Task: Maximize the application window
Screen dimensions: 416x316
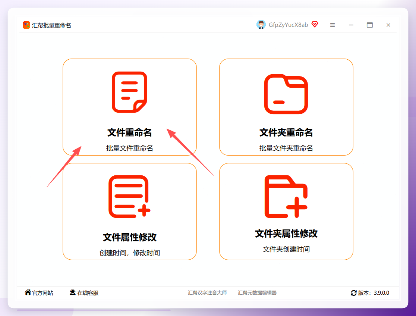Action: (369, 25)
